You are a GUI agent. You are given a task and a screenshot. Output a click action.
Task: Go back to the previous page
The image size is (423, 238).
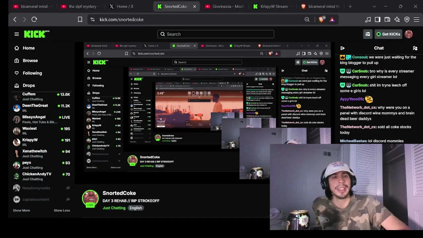click(15, 20)
